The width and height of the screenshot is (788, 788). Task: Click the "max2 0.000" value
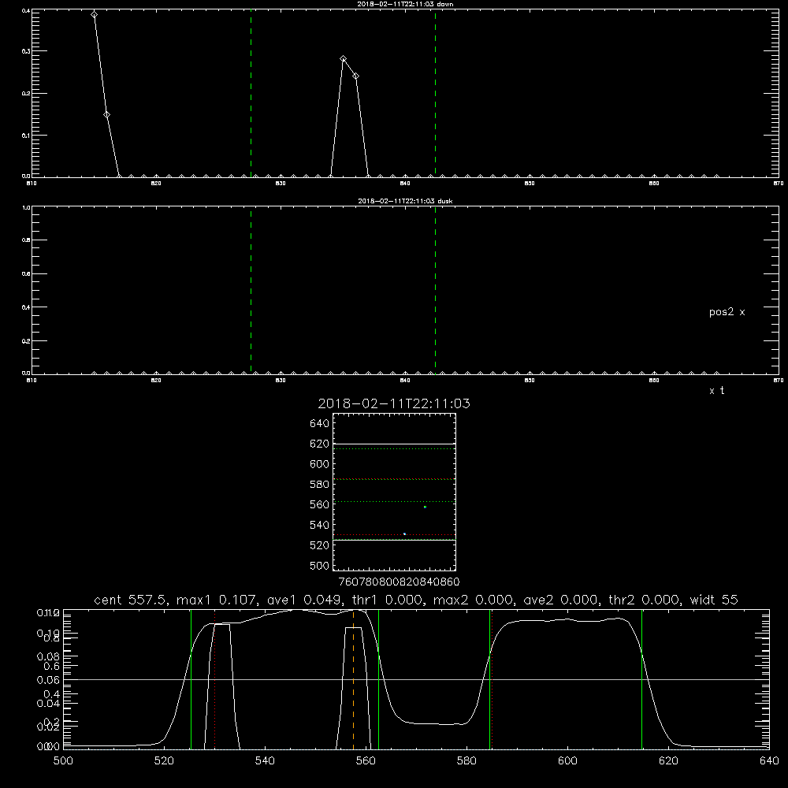(473, 600)
